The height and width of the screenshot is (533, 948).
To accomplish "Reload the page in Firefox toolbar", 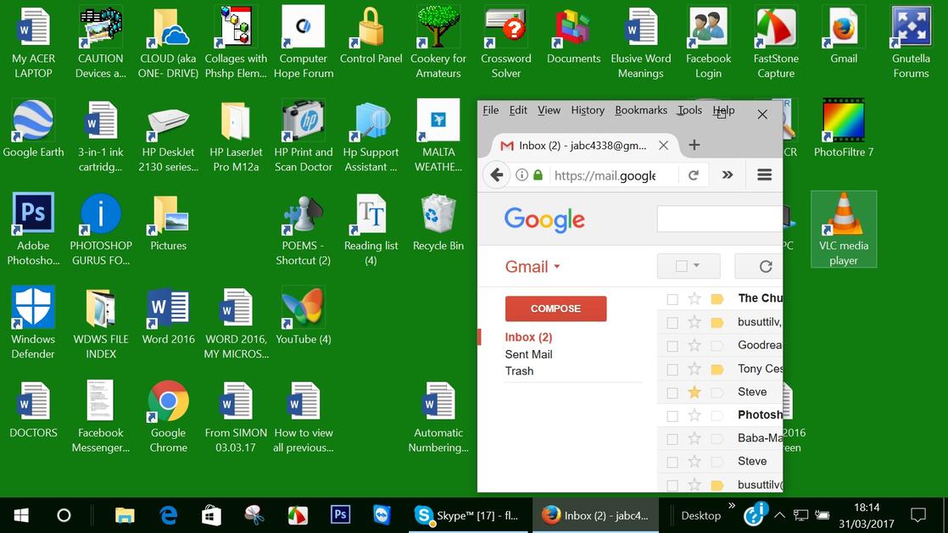I will 694,175.
